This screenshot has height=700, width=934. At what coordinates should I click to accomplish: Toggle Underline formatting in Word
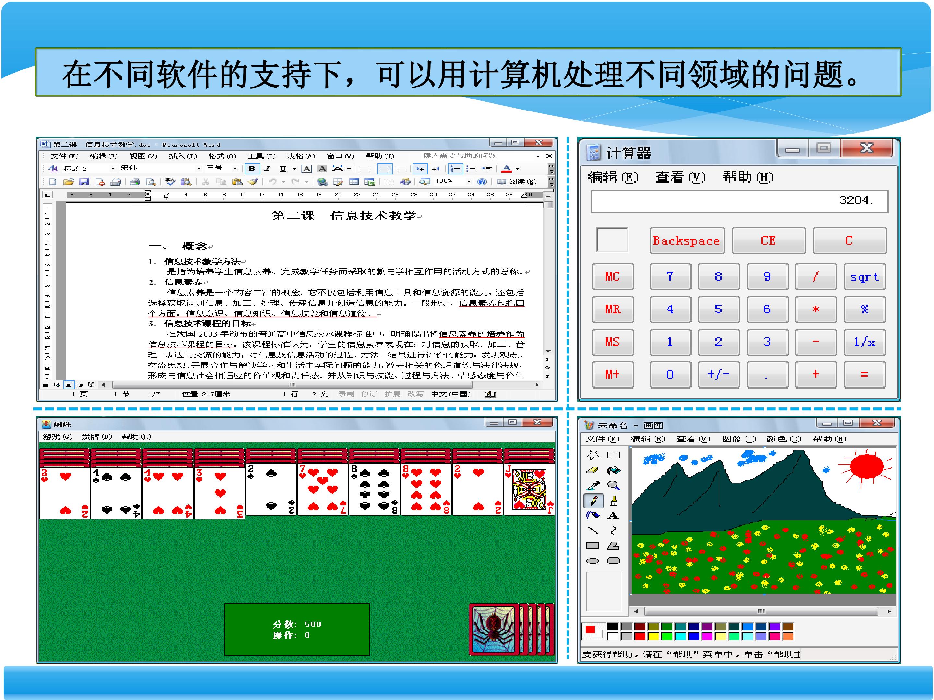pos(283,169)
